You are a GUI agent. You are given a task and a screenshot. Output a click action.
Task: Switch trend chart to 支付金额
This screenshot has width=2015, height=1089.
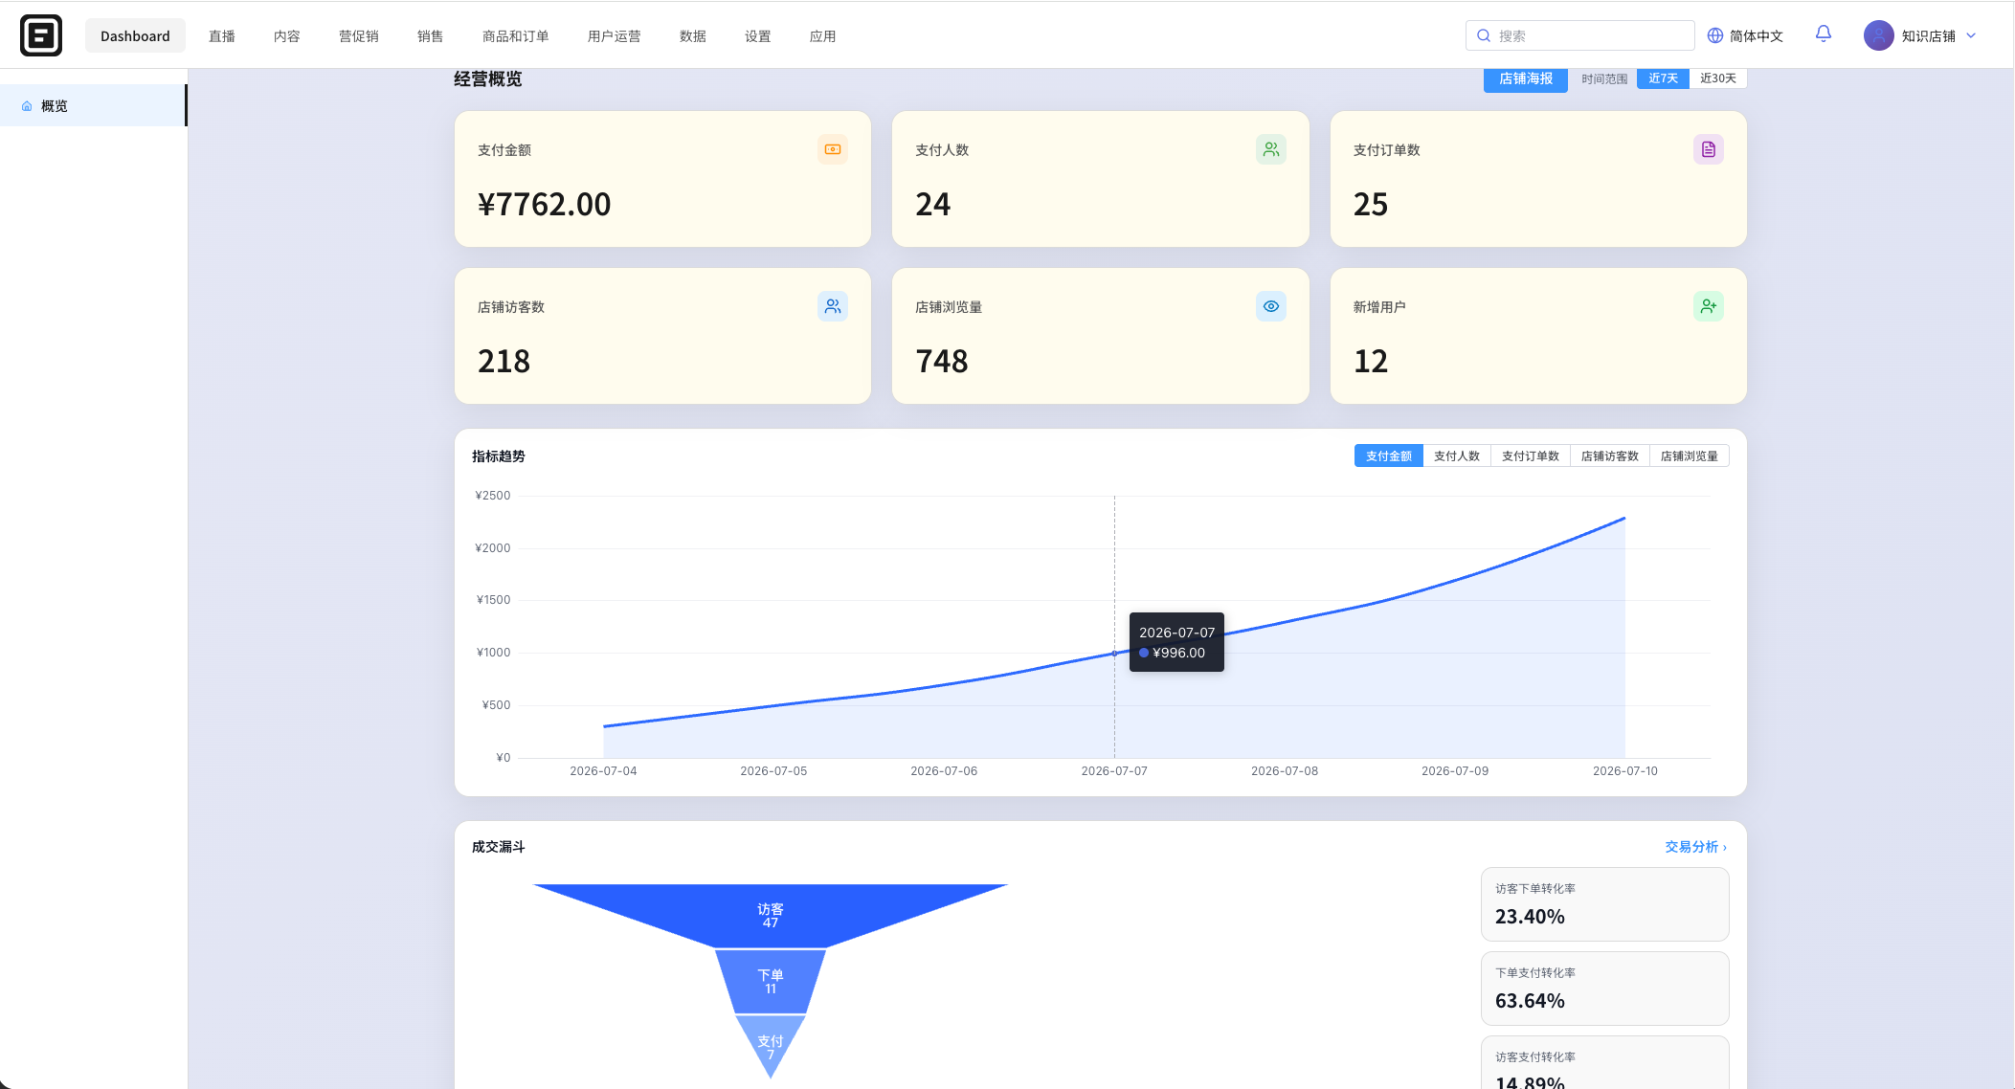(x=1388, y=456)
